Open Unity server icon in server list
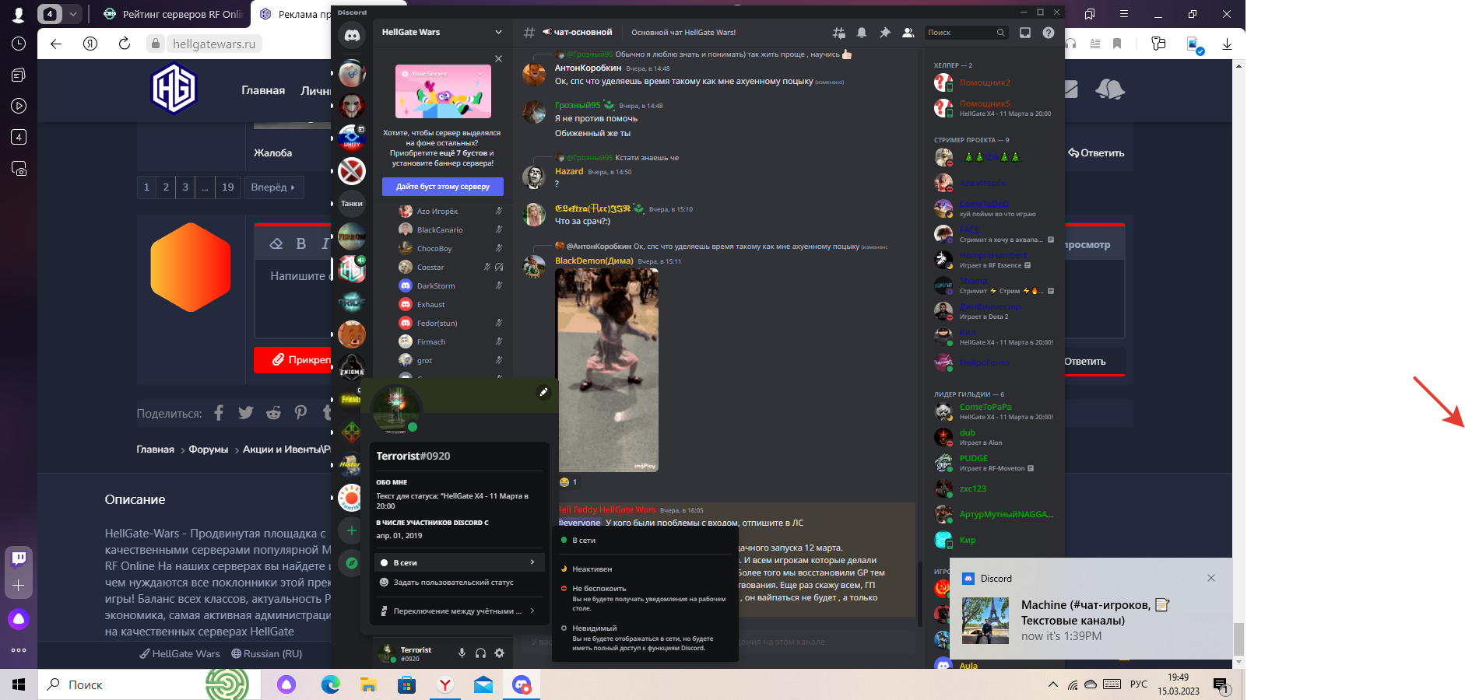 coord(352,138)
